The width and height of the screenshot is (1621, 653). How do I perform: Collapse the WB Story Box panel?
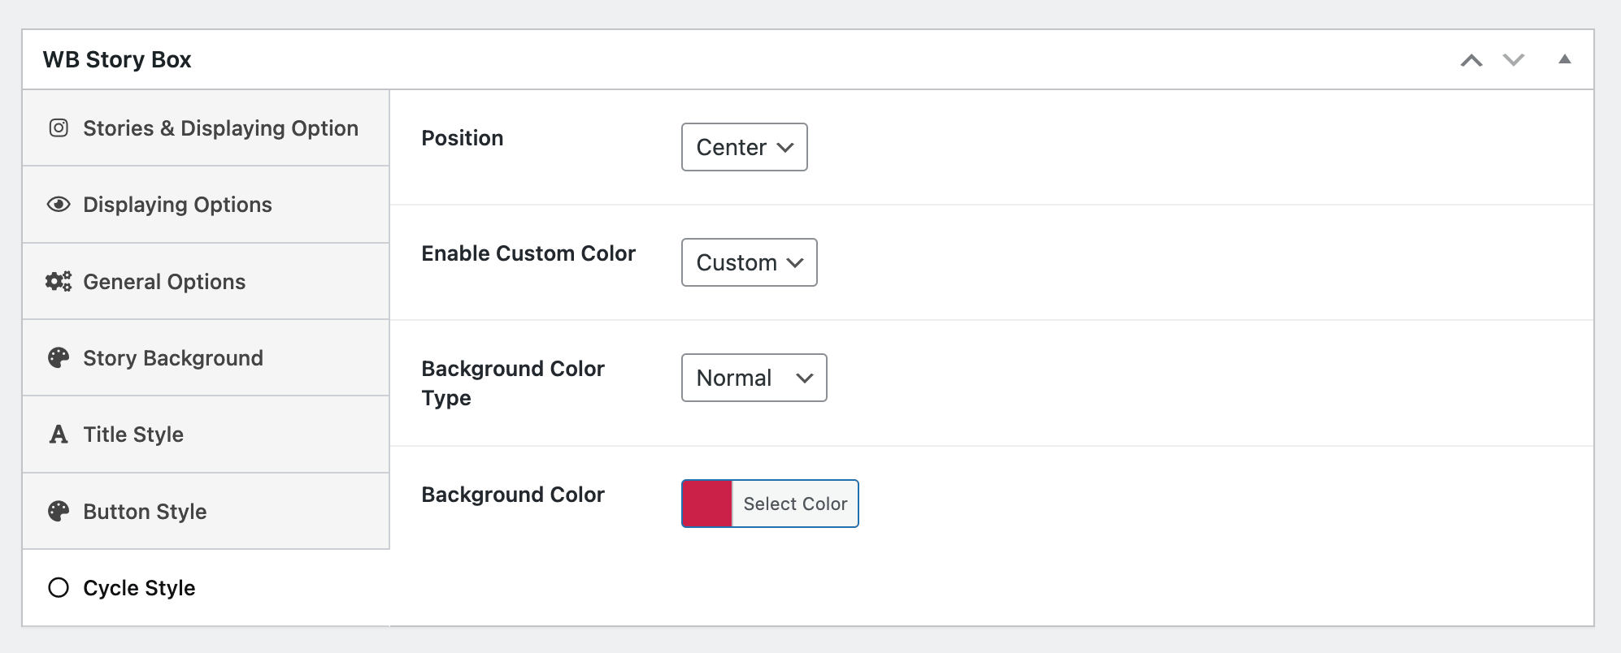coord(1564,59)
